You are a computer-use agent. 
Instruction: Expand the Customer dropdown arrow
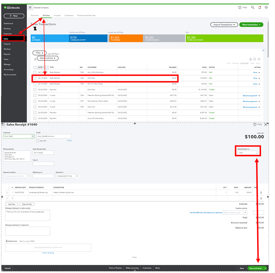[x=32, y=136]
